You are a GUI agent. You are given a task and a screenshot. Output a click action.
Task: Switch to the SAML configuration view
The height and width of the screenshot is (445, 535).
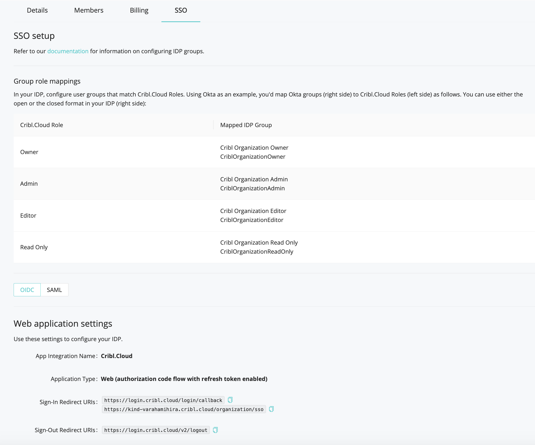(x=54, y=290)
